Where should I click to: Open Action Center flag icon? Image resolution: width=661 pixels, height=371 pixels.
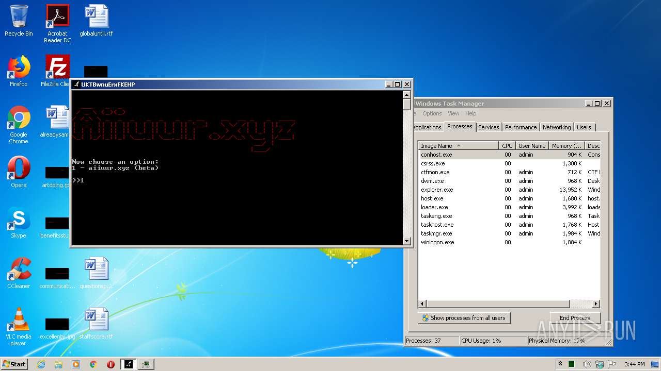(x=612, y=364)
